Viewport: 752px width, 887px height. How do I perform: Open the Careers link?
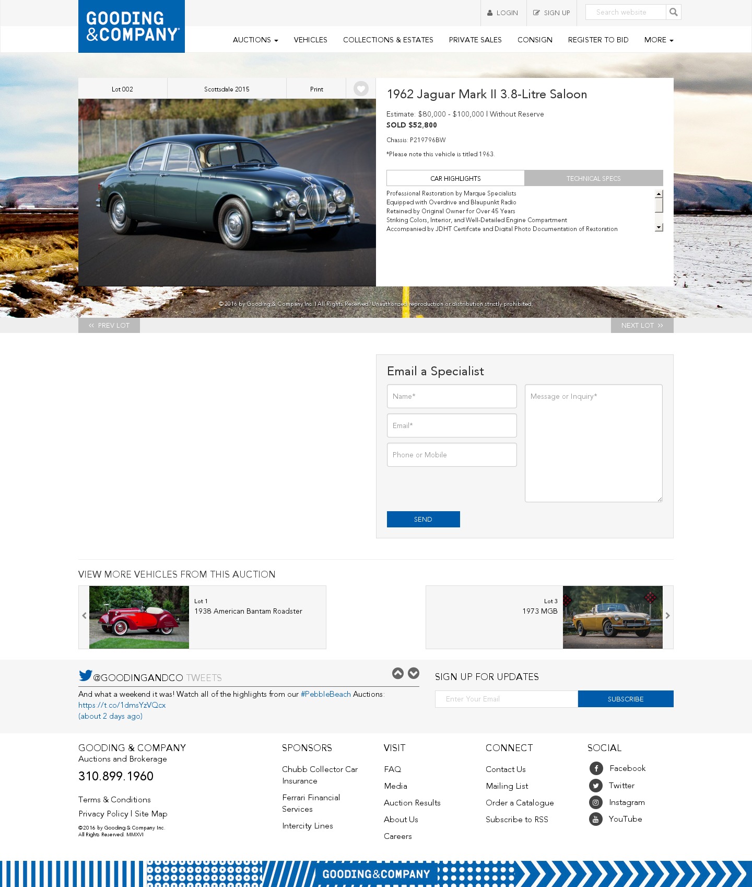[398, 836]
